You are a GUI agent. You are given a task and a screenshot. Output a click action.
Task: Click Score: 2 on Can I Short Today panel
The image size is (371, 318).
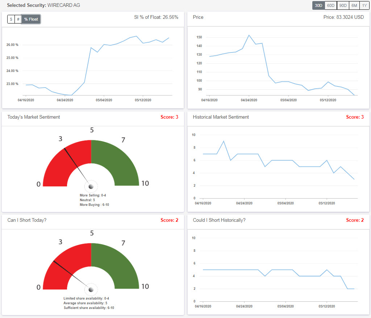coord(170,220)
